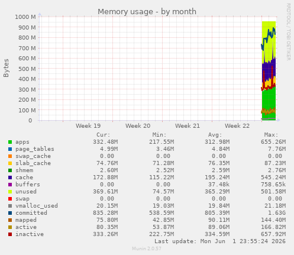Click the unused min value 74.57M
Viewport: 294px width, 255px height.
click(x=163, y=192)
